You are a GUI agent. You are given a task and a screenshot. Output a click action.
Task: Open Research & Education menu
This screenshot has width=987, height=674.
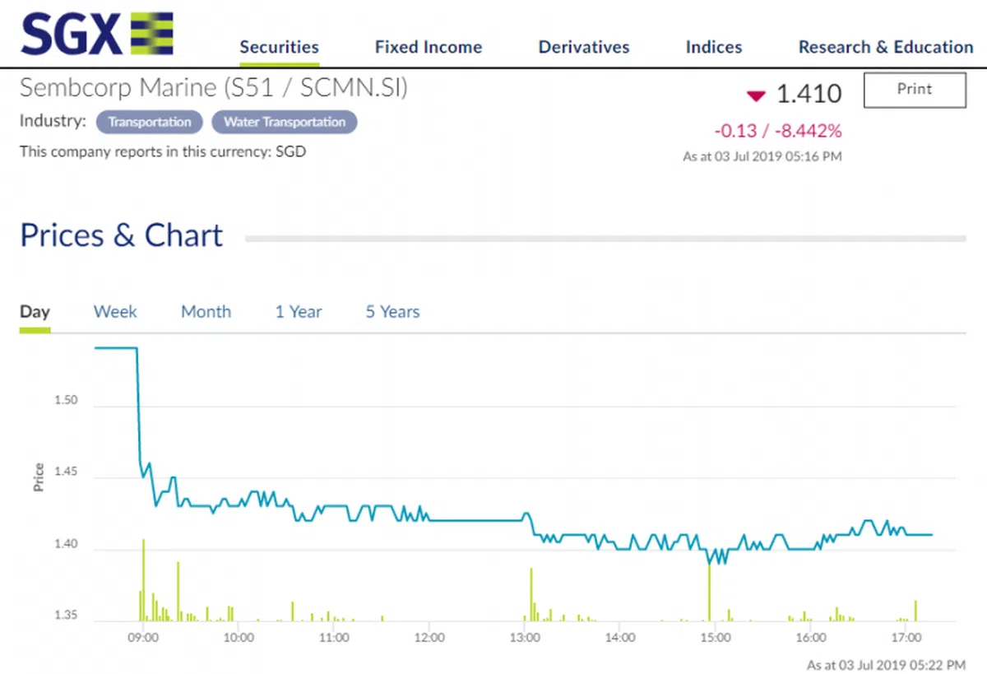(885, 47)
